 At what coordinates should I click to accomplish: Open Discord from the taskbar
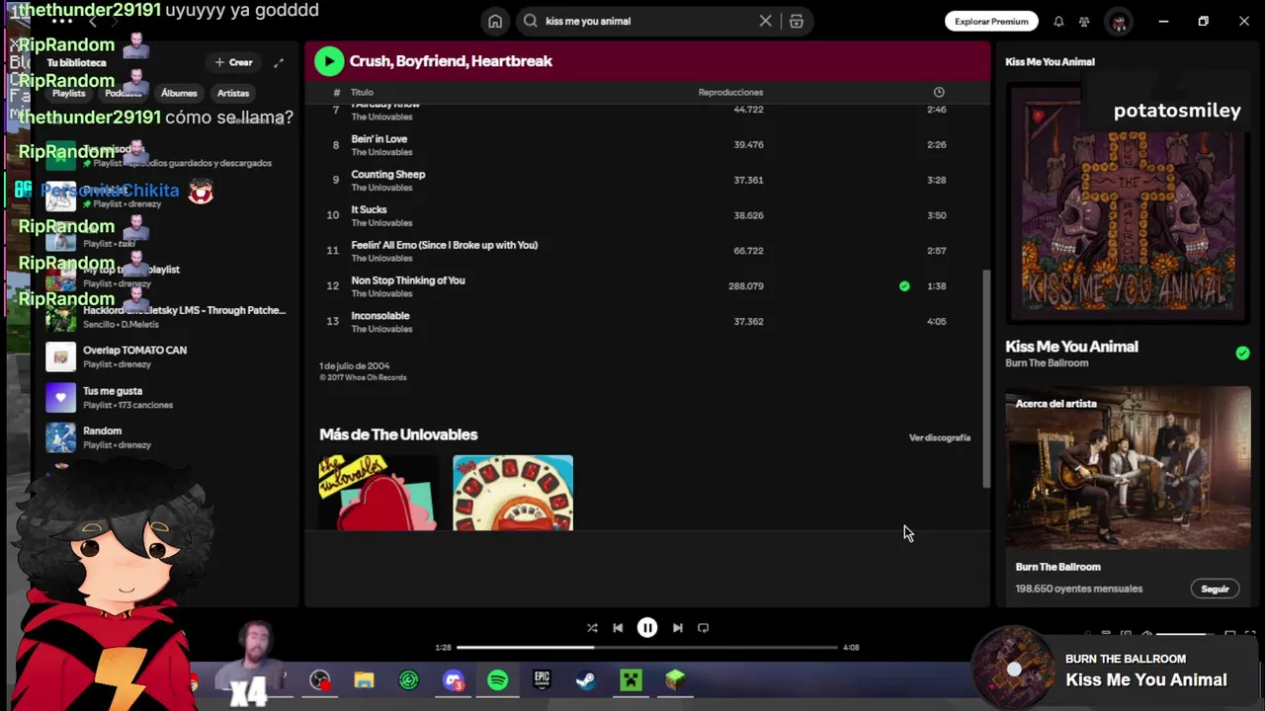tap(454, 680)
